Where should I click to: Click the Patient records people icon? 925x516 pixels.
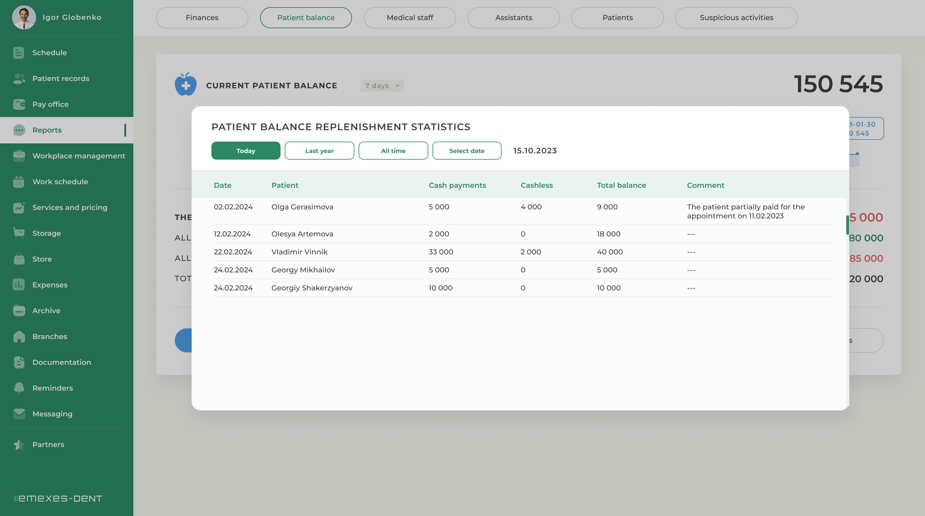click(19, 79)
